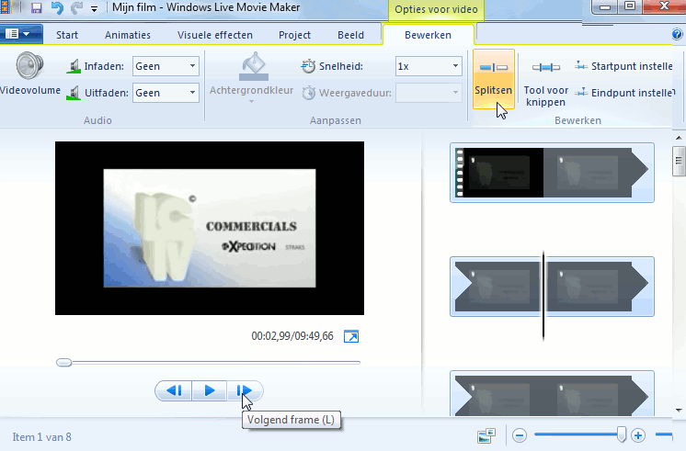Select the first clip with filmstrip edge
The image size is (686, 451).
(x=552, y=173)
